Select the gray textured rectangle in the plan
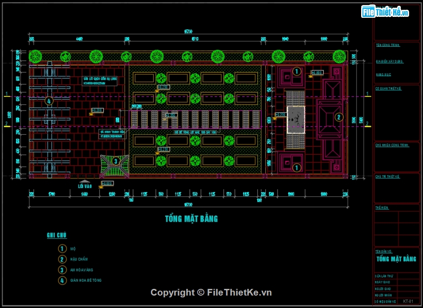 point(296,120)
